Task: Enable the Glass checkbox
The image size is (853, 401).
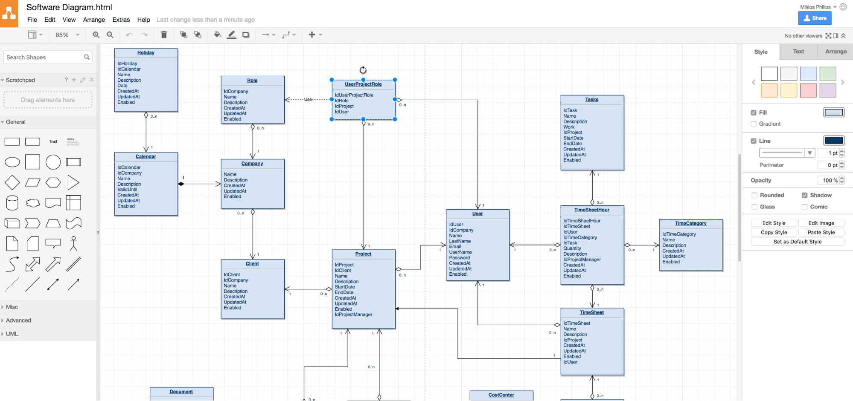Action: [754, 207]
